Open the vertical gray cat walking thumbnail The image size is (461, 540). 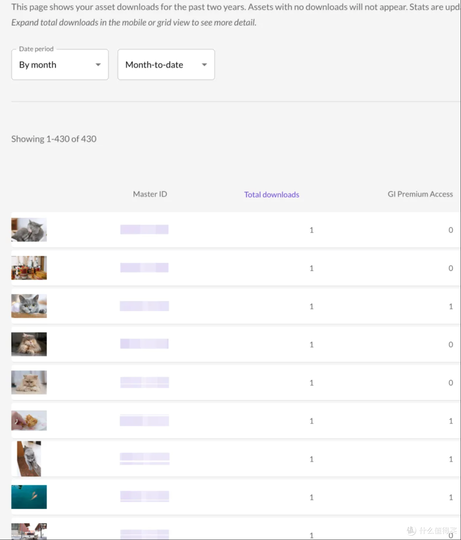29,459
